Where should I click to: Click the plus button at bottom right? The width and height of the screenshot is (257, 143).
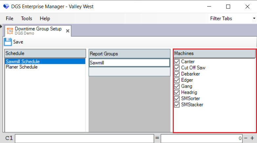[252, 138]
